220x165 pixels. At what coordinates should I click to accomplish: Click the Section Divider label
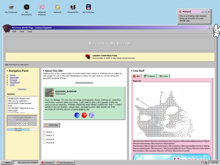pyautogui.click(x=84, y=83)
